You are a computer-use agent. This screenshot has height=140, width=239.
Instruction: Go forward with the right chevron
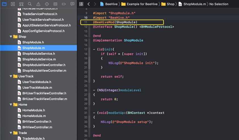coord(95,4)
